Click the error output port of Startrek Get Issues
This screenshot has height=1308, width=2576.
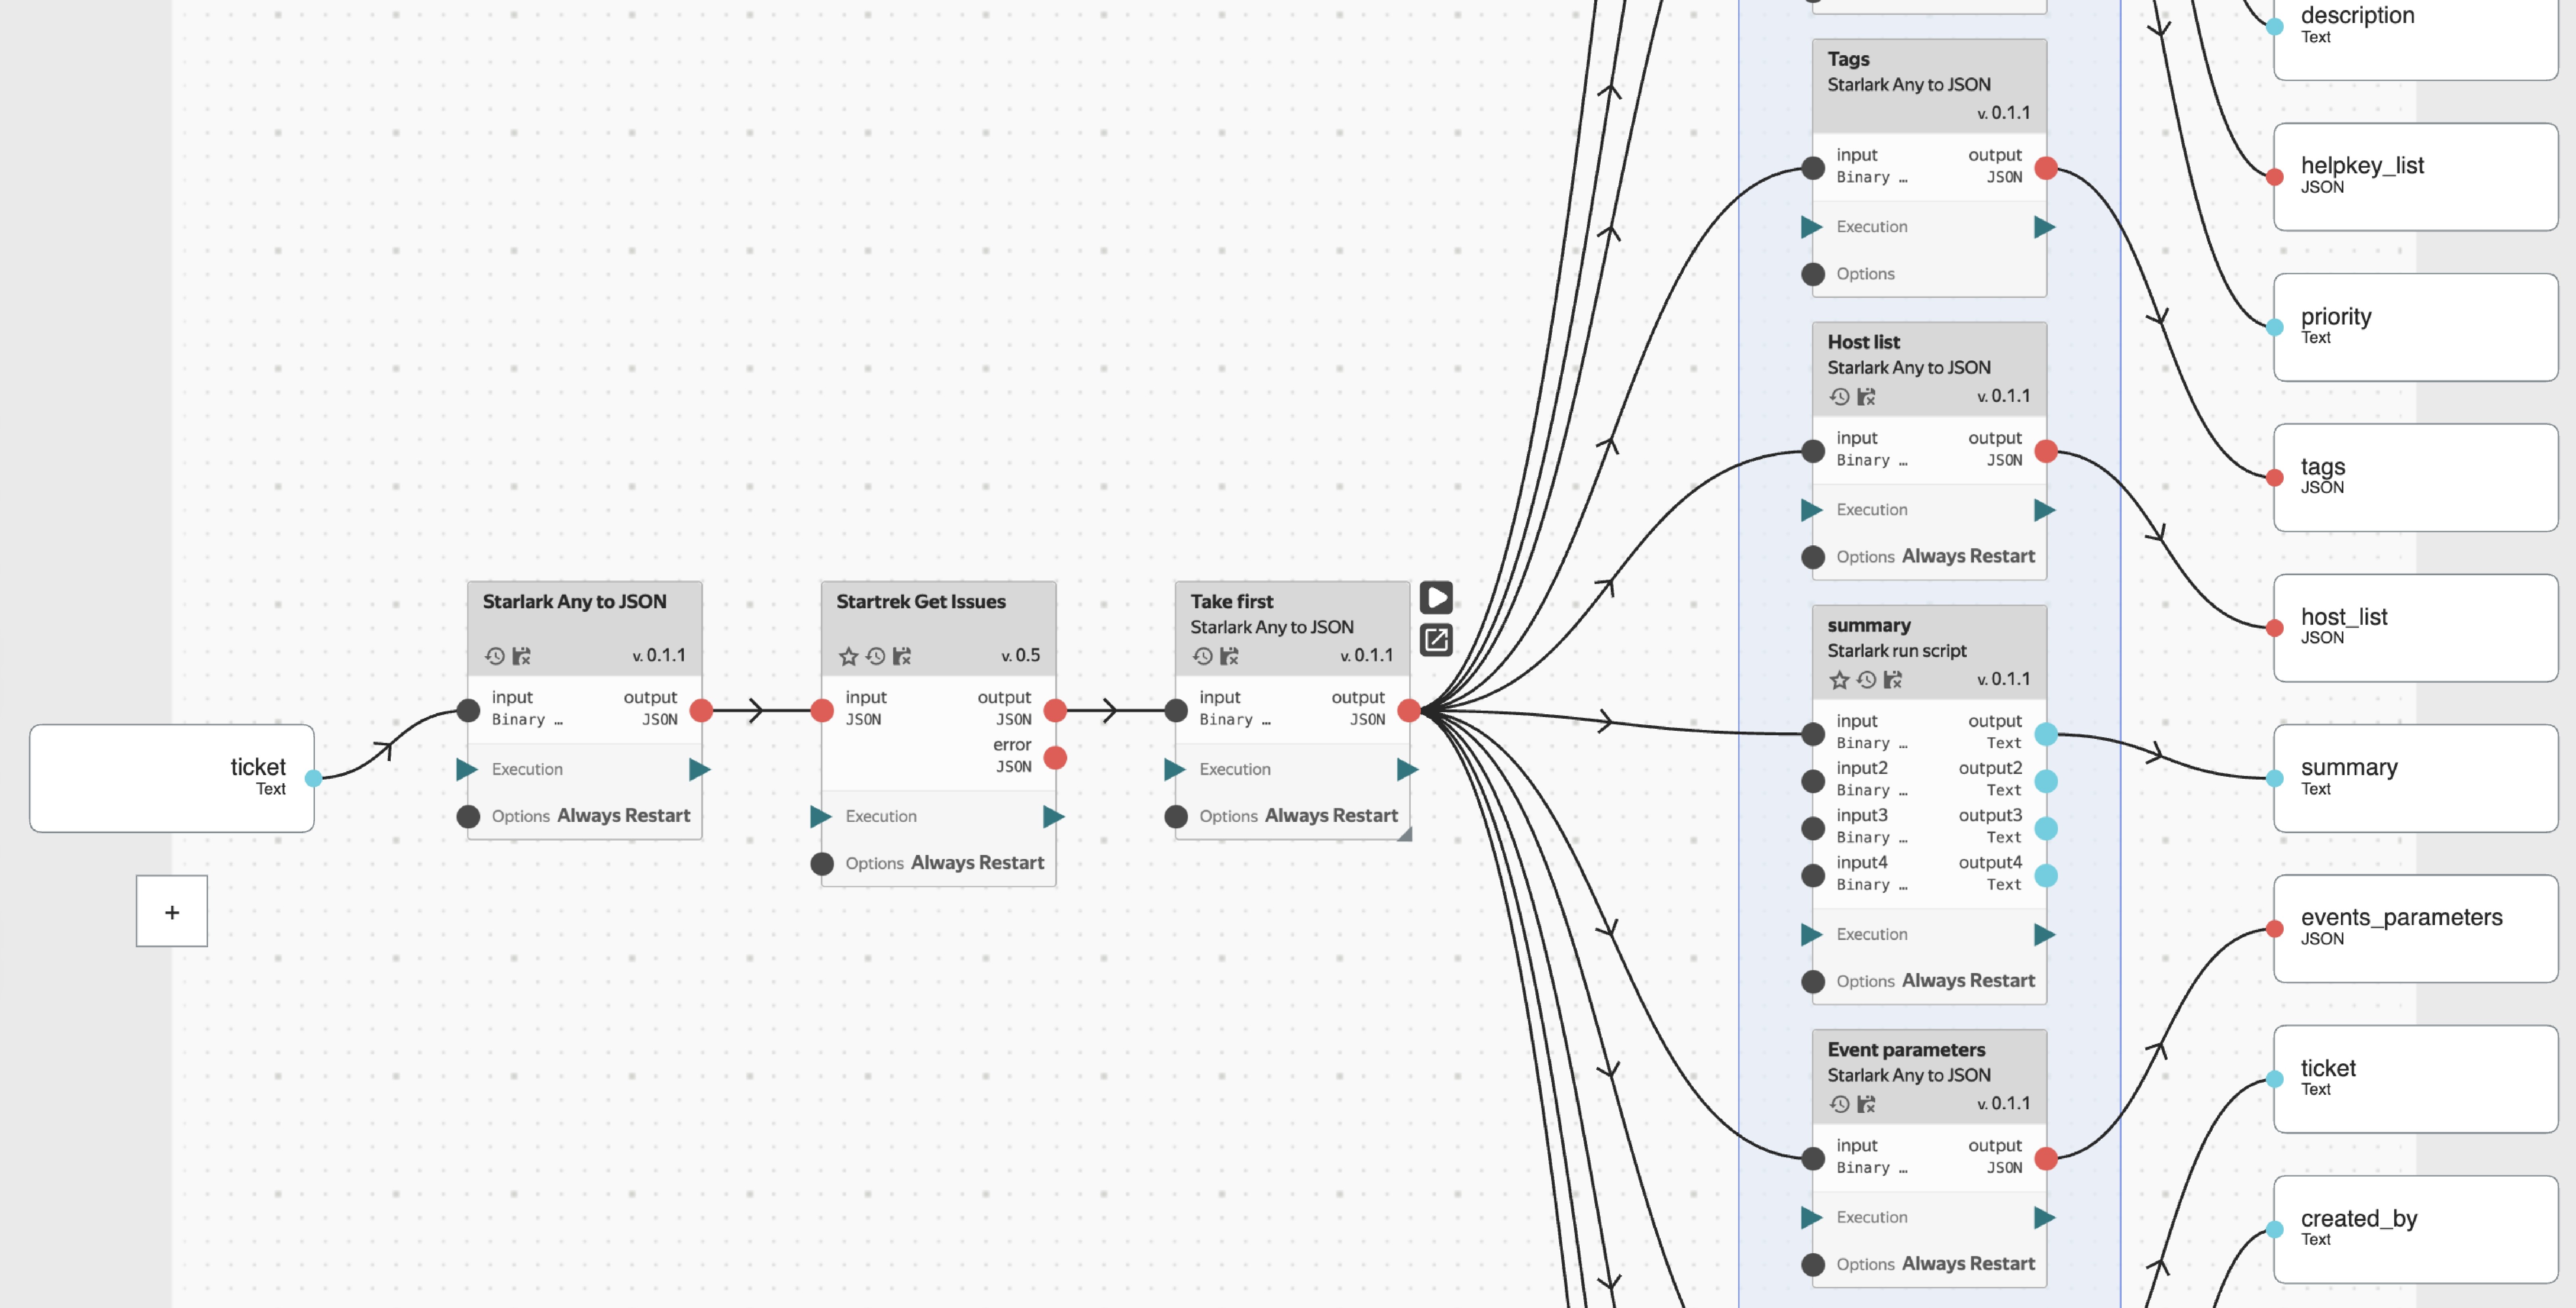(1055, 758)
